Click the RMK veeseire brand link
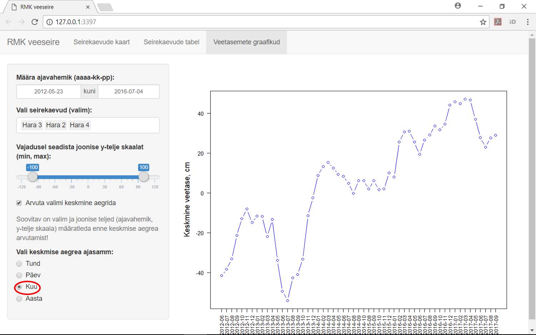Viewport: 536px width, 335px height. pyautogui.click(x=33, y=42)
